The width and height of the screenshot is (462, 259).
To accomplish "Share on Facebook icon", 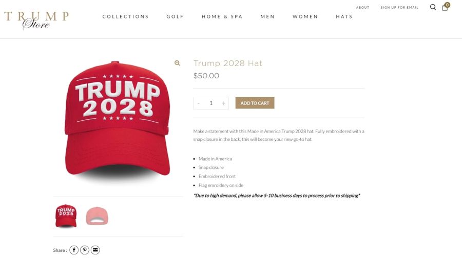I will point(74,250).
